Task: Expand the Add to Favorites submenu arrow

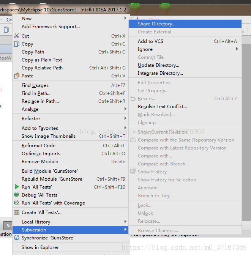Action: tap(125, 127)
